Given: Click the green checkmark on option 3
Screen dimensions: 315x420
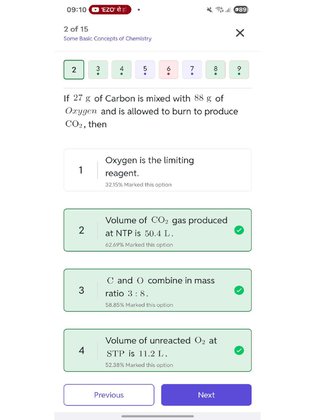Looking at the screenshot, I should [x=239, y=290].
